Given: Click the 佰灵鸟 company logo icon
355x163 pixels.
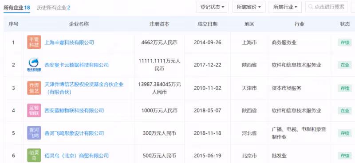Looking at the screenshot, I should (x=34, y=155).
